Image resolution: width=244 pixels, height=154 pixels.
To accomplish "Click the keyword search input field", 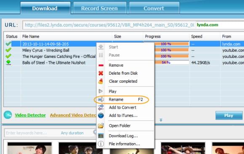I will point(32,133).
